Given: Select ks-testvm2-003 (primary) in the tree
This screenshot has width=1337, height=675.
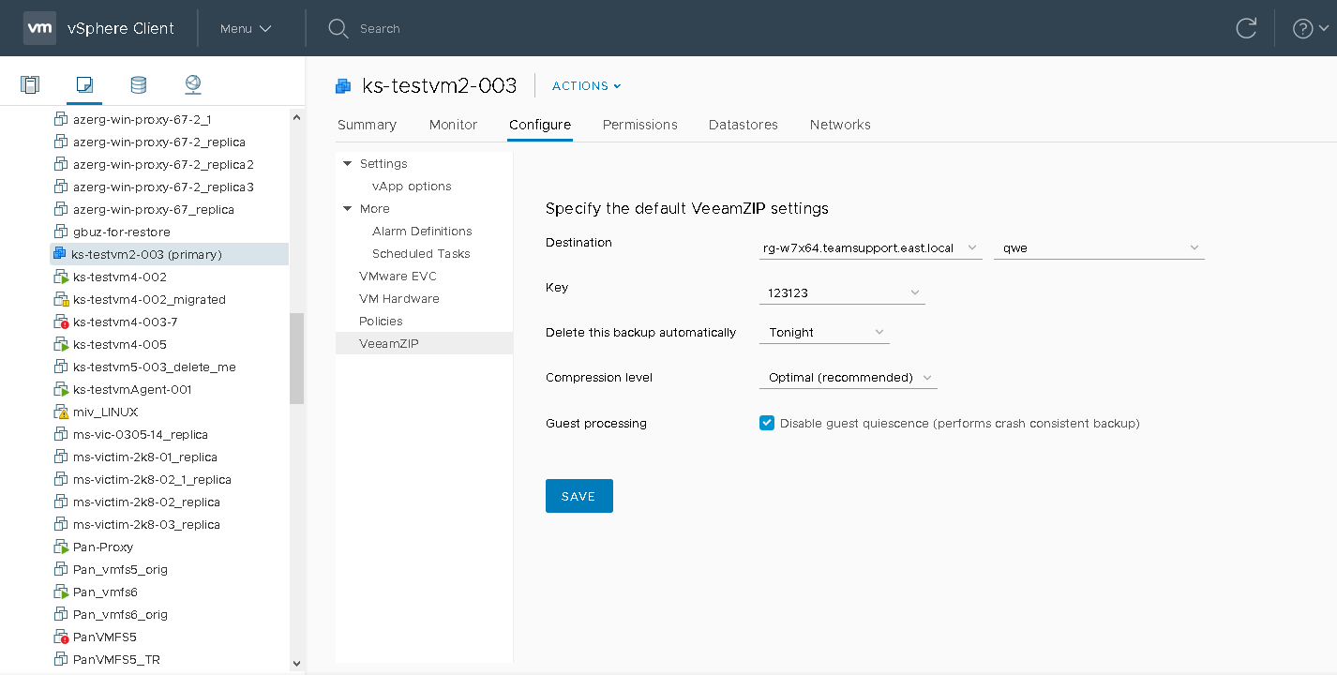Looking at the screenshot, I should coord(169,254).
